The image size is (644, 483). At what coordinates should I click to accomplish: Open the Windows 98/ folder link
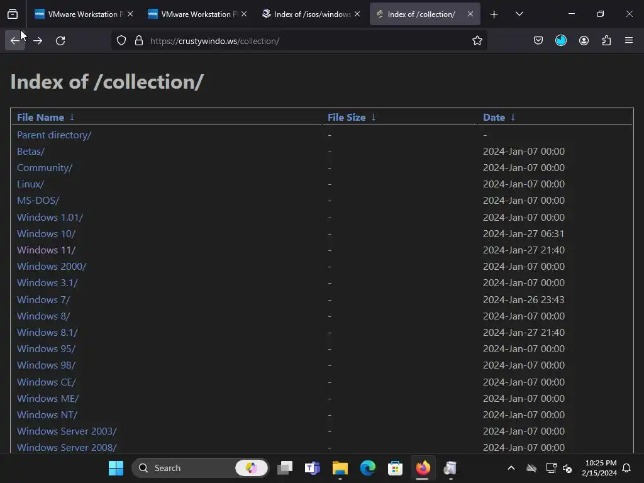(46, 365)
